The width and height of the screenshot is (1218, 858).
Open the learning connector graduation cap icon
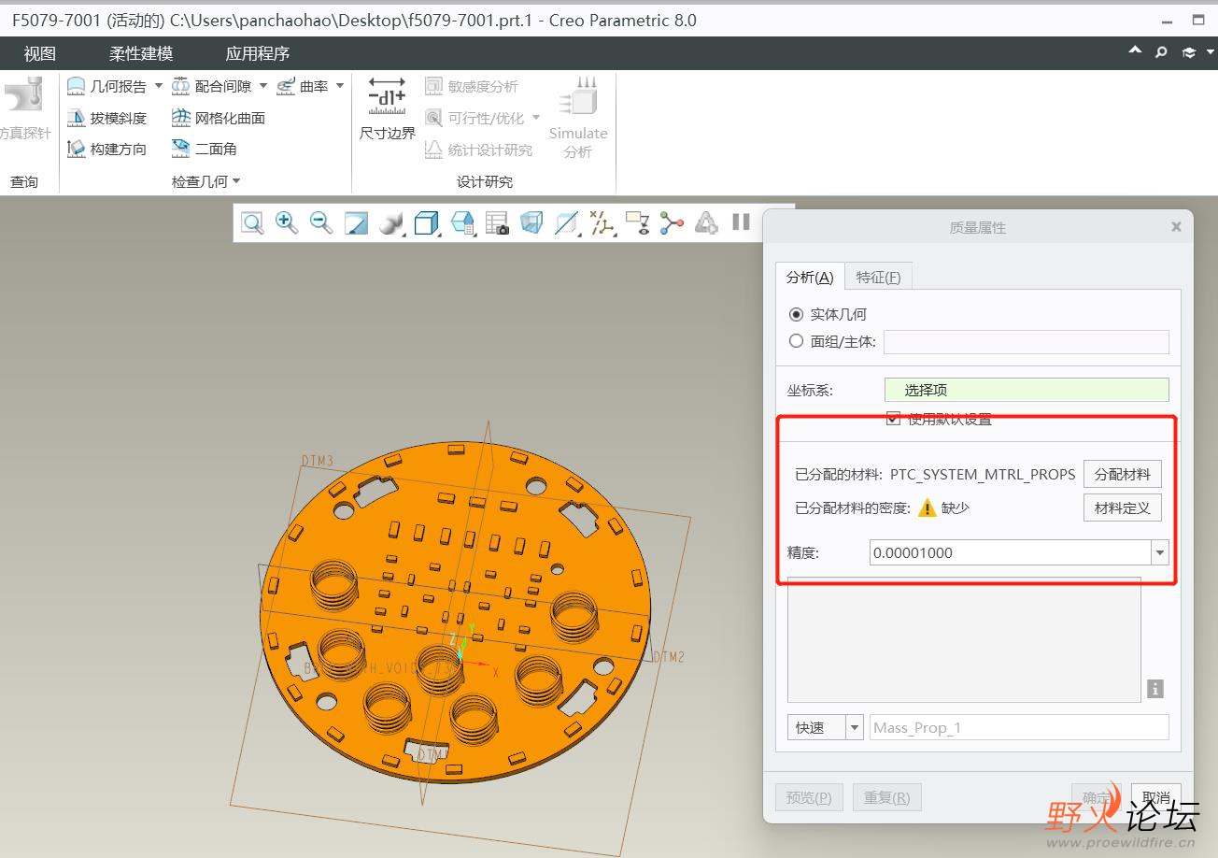pos(1189,52)
